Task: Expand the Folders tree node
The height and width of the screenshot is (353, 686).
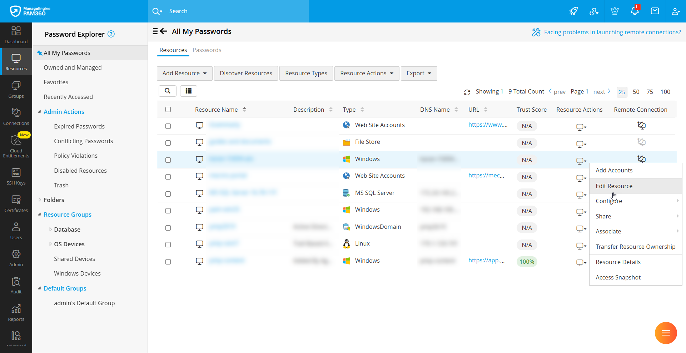Action: point(40,200)
